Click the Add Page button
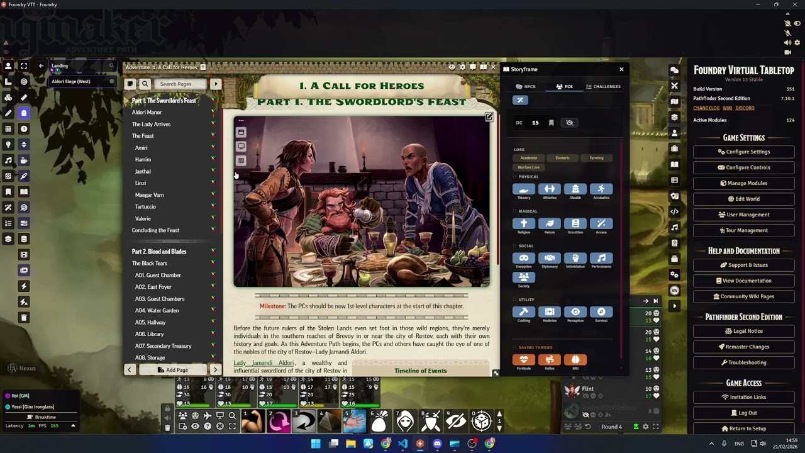 [173, 370]
